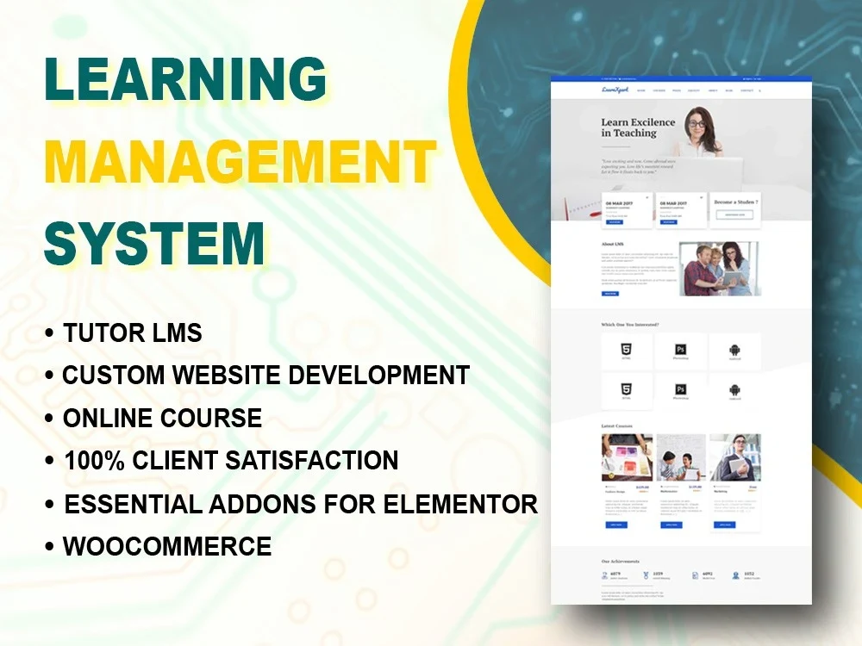
Task: Select the lower-row Photoshop category icon
Action: point(680,389)
